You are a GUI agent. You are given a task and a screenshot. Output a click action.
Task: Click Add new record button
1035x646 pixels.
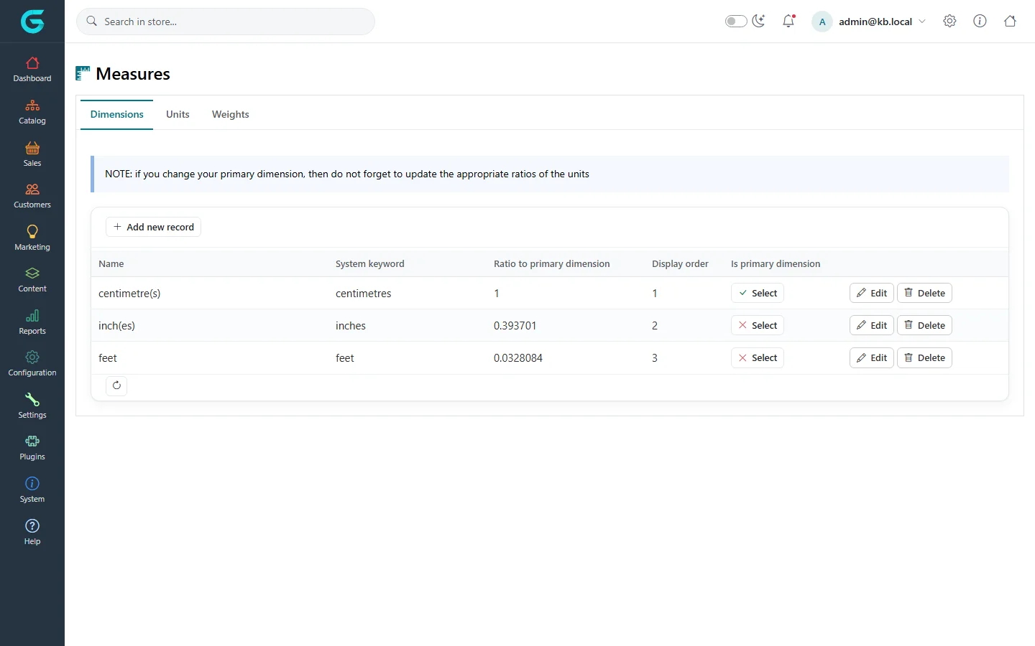(x=153, y=227)
